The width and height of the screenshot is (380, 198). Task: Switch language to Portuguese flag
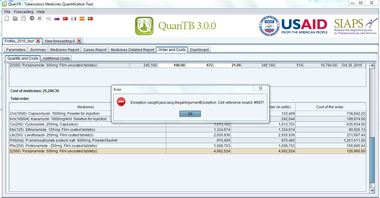tap(90, 18)
